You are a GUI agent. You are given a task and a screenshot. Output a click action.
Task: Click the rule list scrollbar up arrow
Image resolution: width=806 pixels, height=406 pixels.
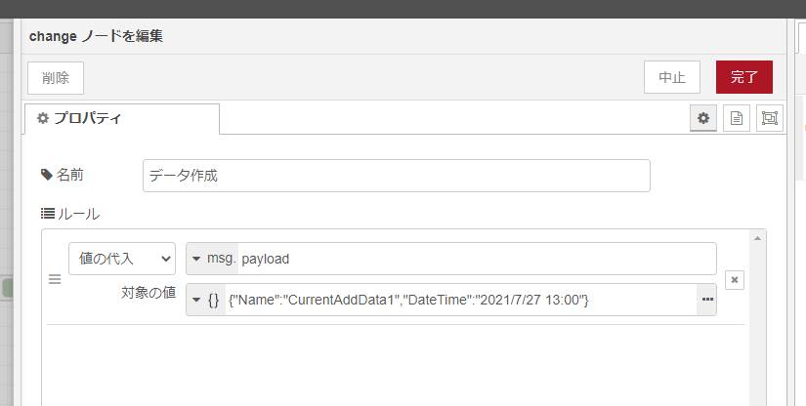tap(759, 238)
